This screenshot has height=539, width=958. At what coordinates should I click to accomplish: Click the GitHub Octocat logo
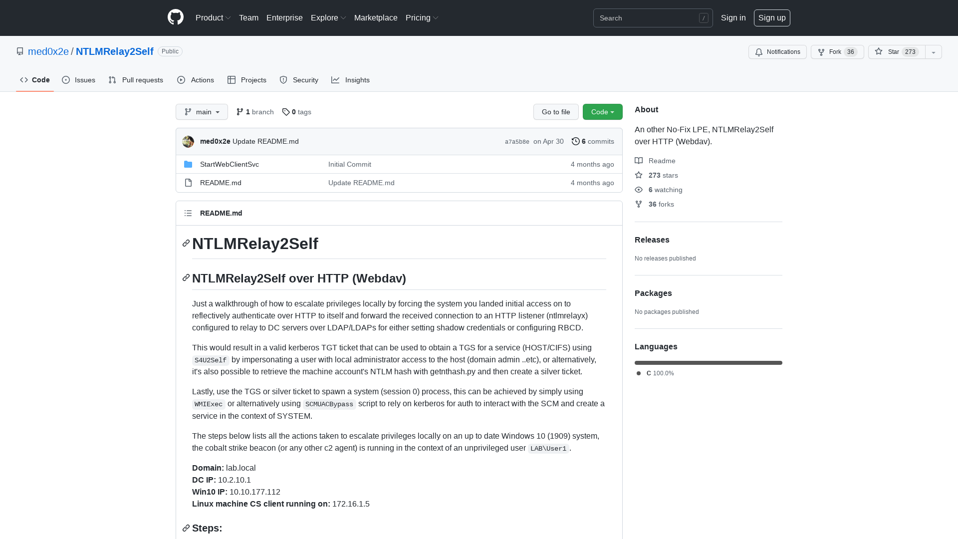176,17
